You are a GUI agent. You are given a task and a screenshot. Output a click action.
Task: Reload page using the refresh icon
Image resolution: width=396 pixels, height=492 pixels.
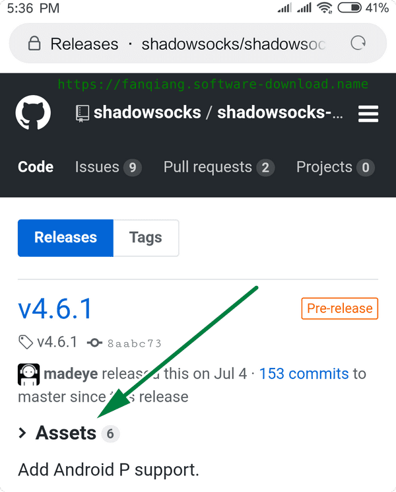point(358,44)
